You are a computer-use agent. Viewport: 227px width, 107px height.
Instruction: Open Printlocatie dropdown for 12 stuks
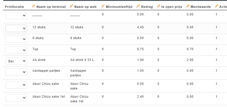[x=16, y=28]
